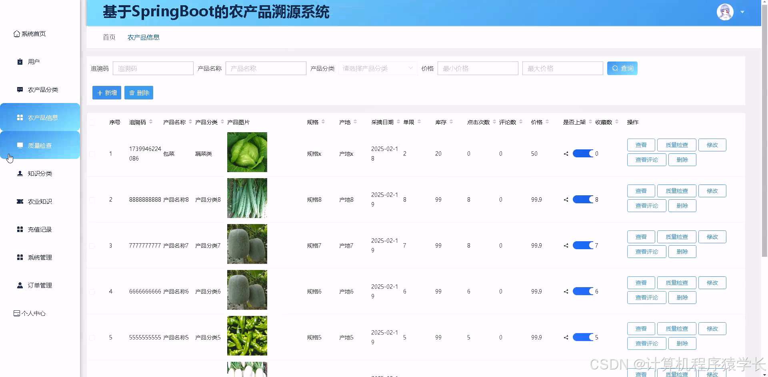Click the 查询 search button
768x377 pixels.
pos(622,68)
